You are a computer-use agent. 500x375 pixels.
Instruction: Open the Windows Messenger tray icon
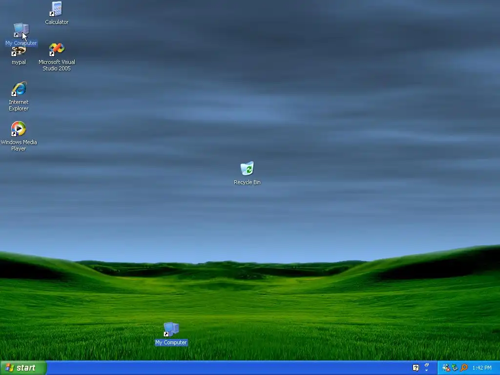point(446,368)
